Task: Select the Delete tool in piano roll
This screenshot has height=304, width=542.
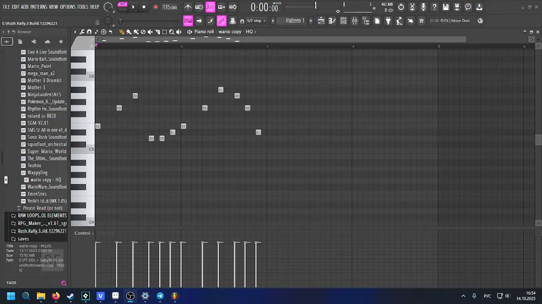Action: (143, 32)
